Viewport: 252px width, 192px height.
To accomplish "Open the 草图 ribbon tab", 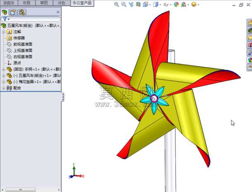I will (x=44, y=3).
